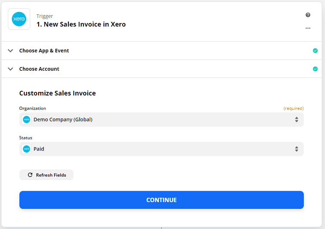The image size is (325, 229).
Task: Click the Xero icon in Organization field
Action: pos(27,120)
